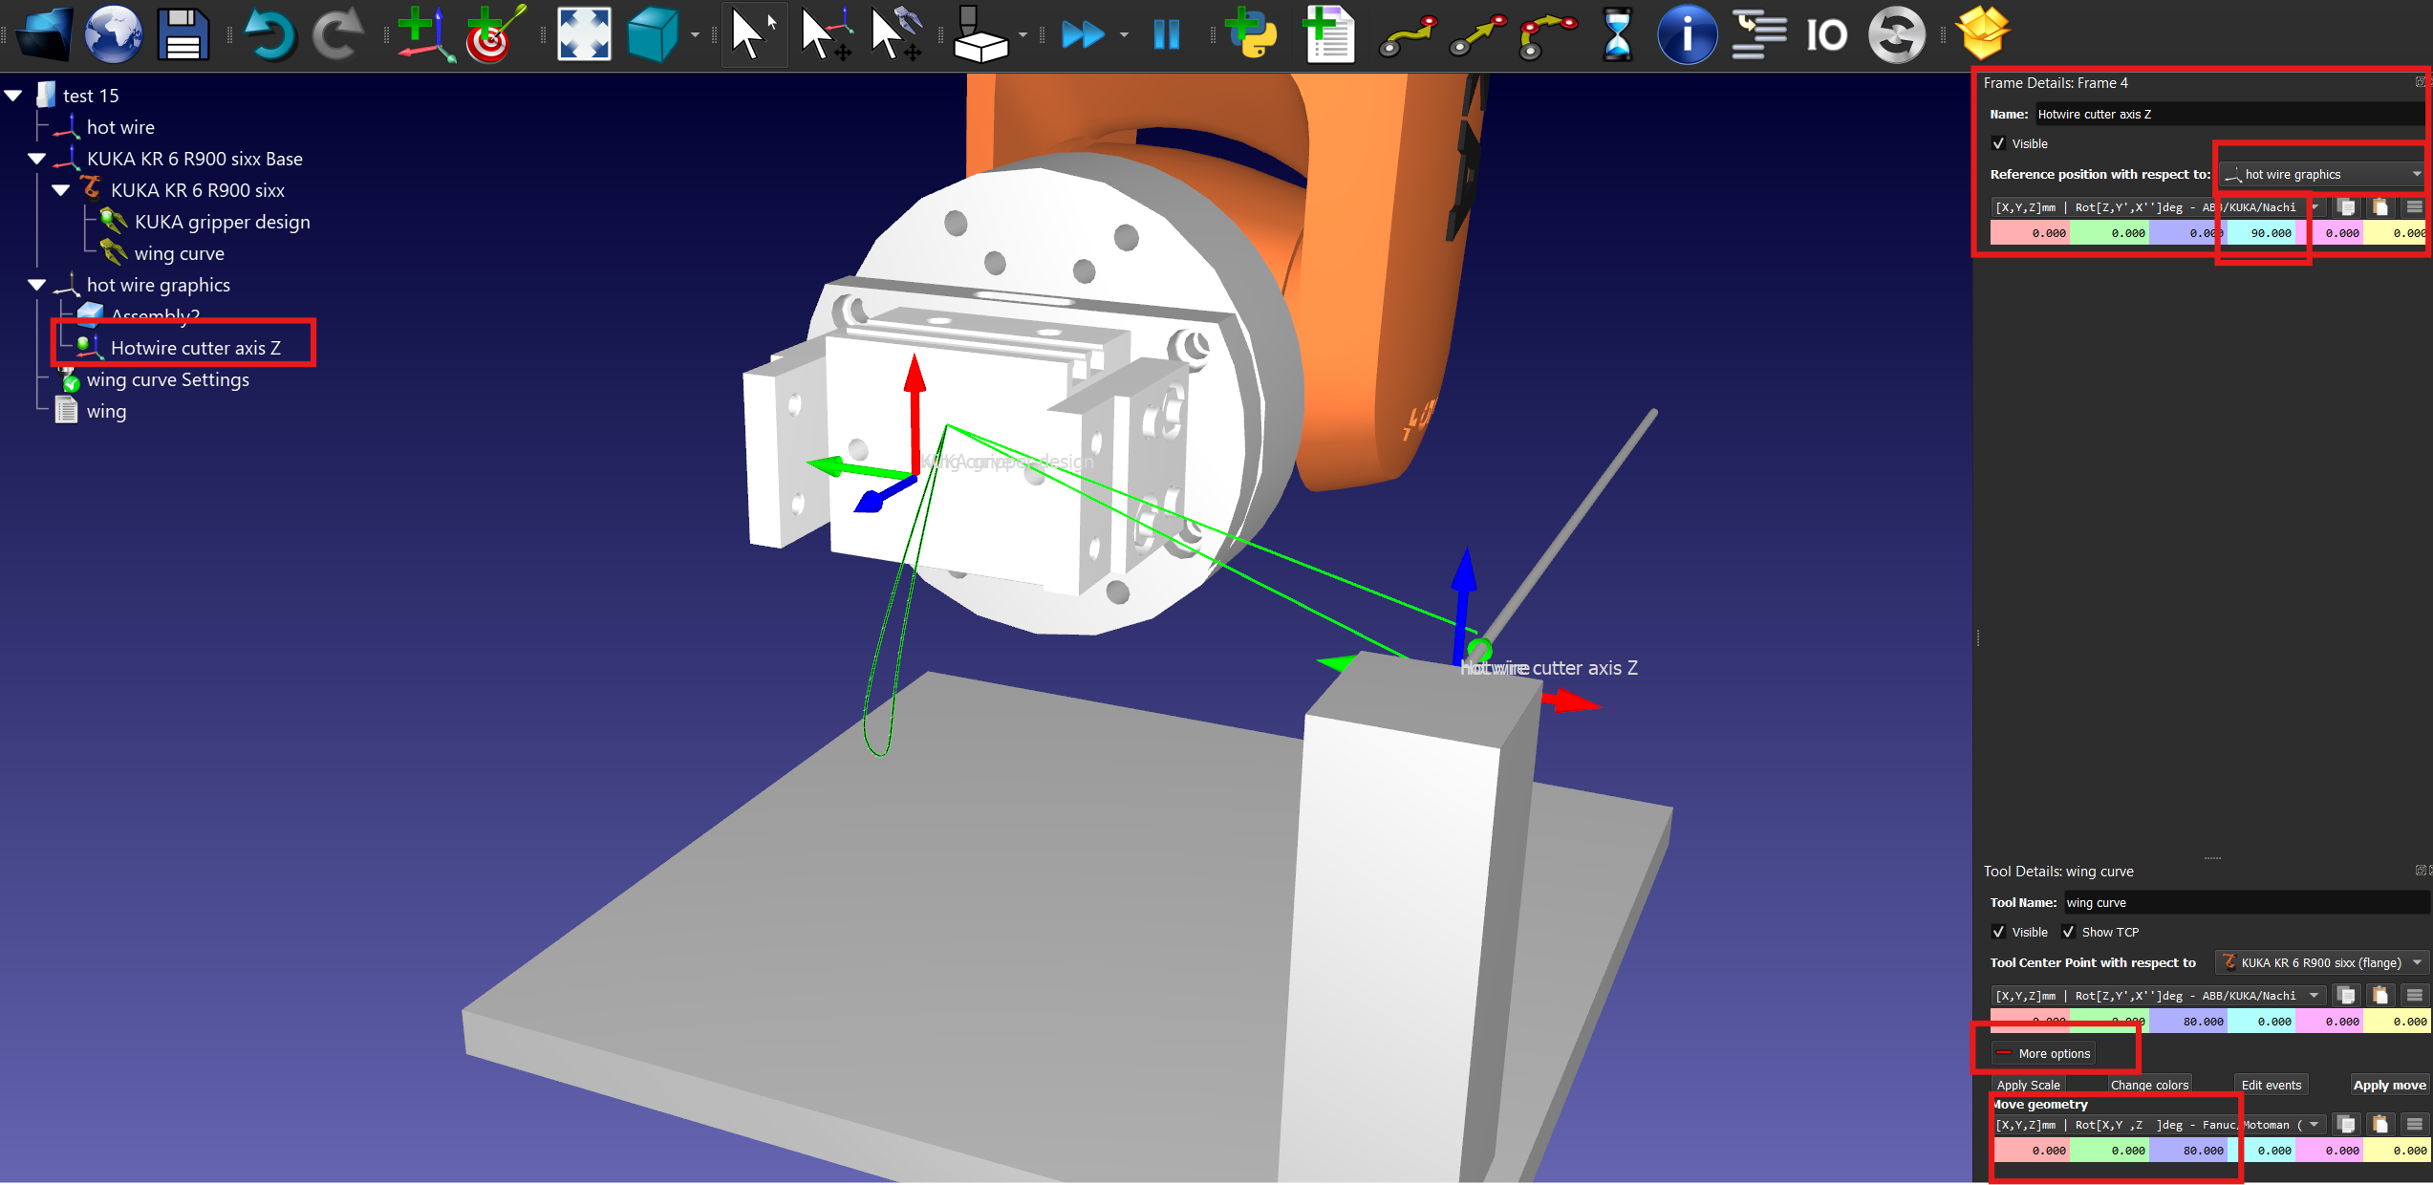Screen dimensions: 2433x1185
Task: Click the Check collisions hourglass icon
Action: 1617,35
